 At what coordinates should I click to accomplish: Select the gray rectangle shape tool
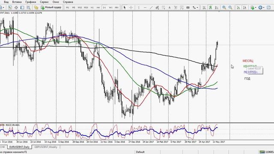[188, 8]
